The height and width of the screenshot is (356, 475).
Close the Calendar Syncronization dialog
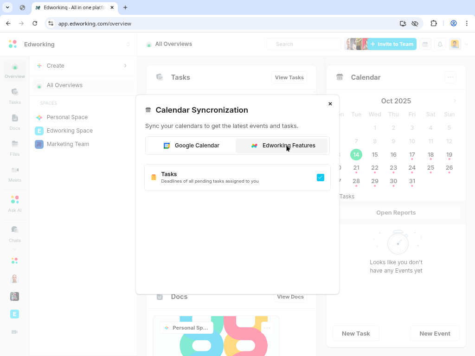click(330, 104)
